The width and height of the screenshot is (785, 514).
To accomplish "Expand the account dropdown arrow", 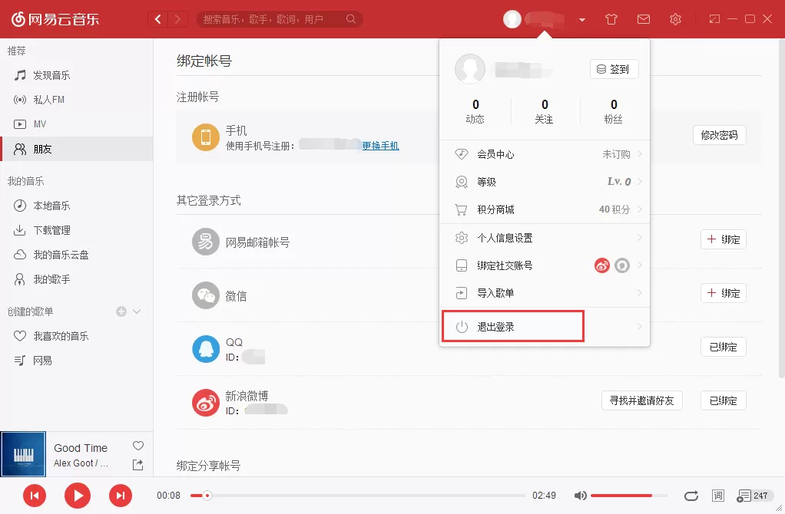I will 581,20.
